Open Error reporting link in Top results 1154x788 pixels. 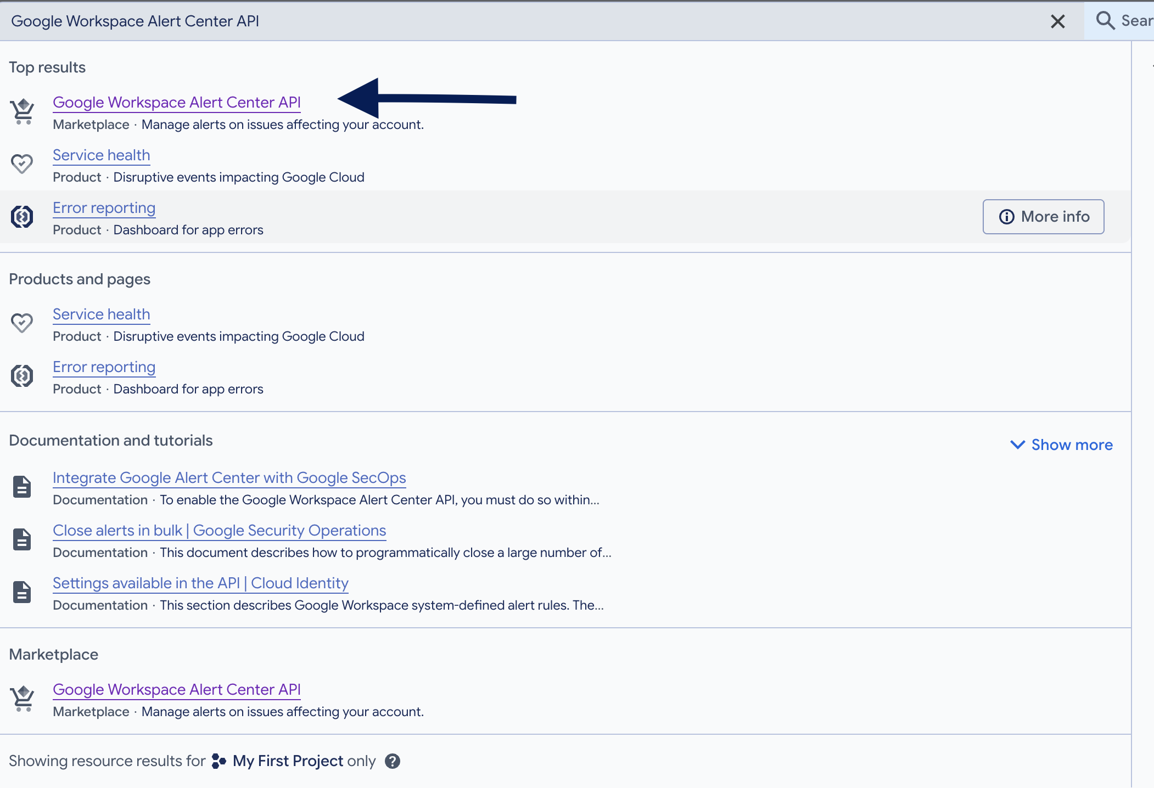(104, 208)
